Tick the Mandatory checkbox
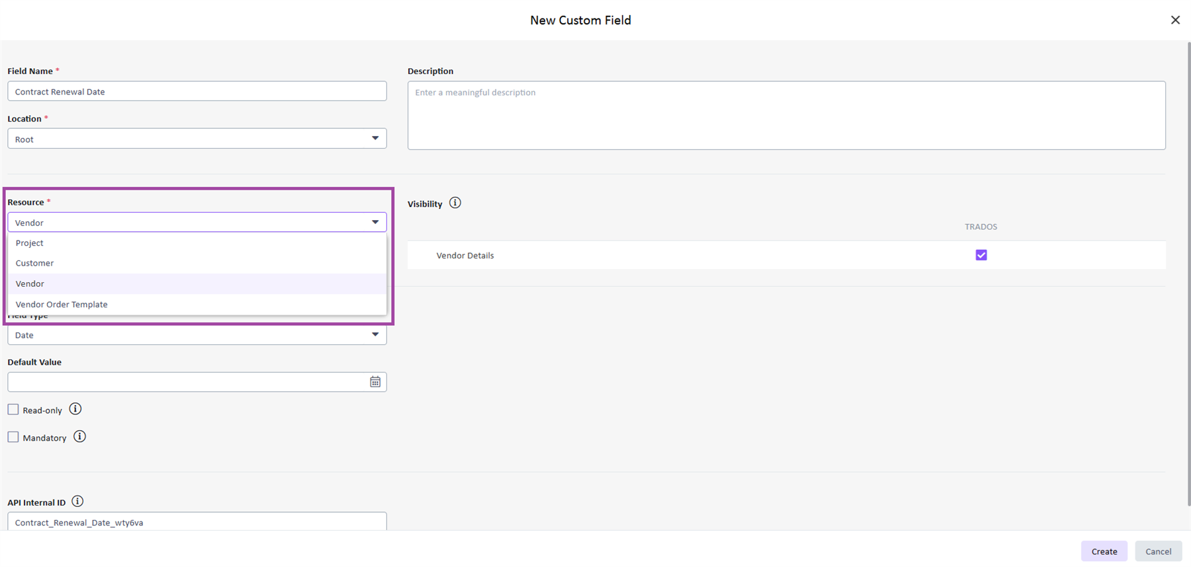This screenshot has width=1191, height=567. coord(13,437)
